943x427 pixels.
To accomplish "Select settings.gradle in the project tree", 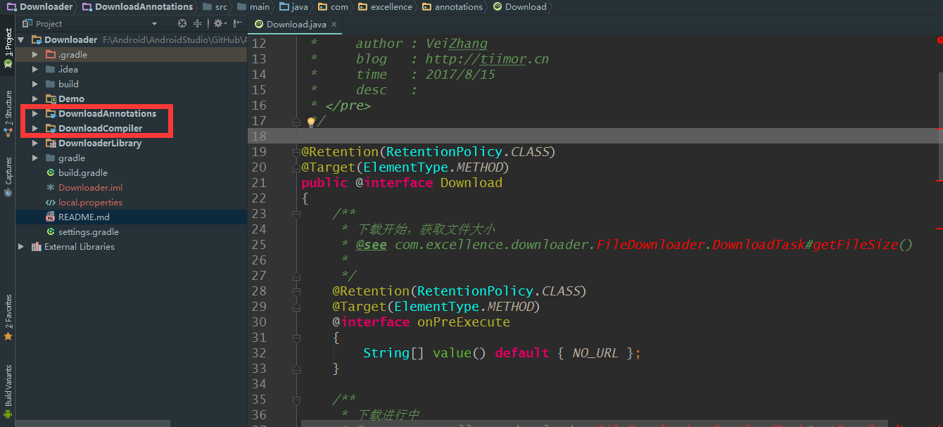I will pos(131,231).
